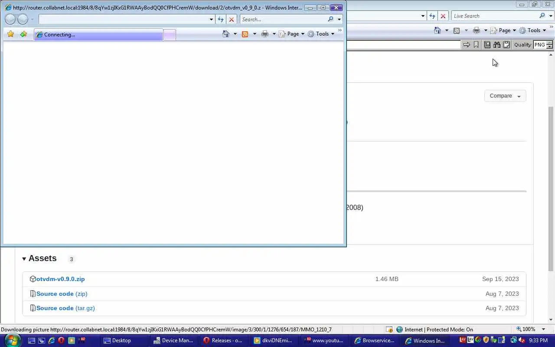Image resolution: width=555 pixels, height=347 pixels.
Task: Click the Forward button in the popup window
Action: (x=23, y=19)
